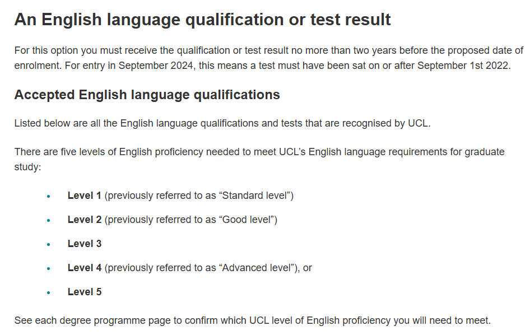Click the Level 5 list item
The height and width of the screenshot is (335, 530).
coord(85,292)
